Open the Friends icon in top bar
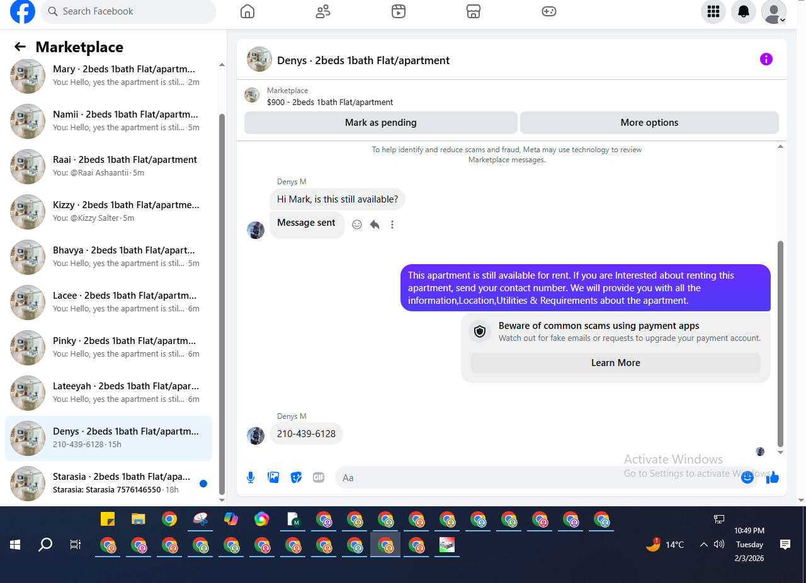Viewport: 806px width, 583px height. pos(323,11)
